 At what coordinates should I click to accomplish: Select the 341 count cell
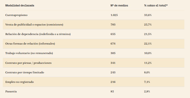(113, 63)
